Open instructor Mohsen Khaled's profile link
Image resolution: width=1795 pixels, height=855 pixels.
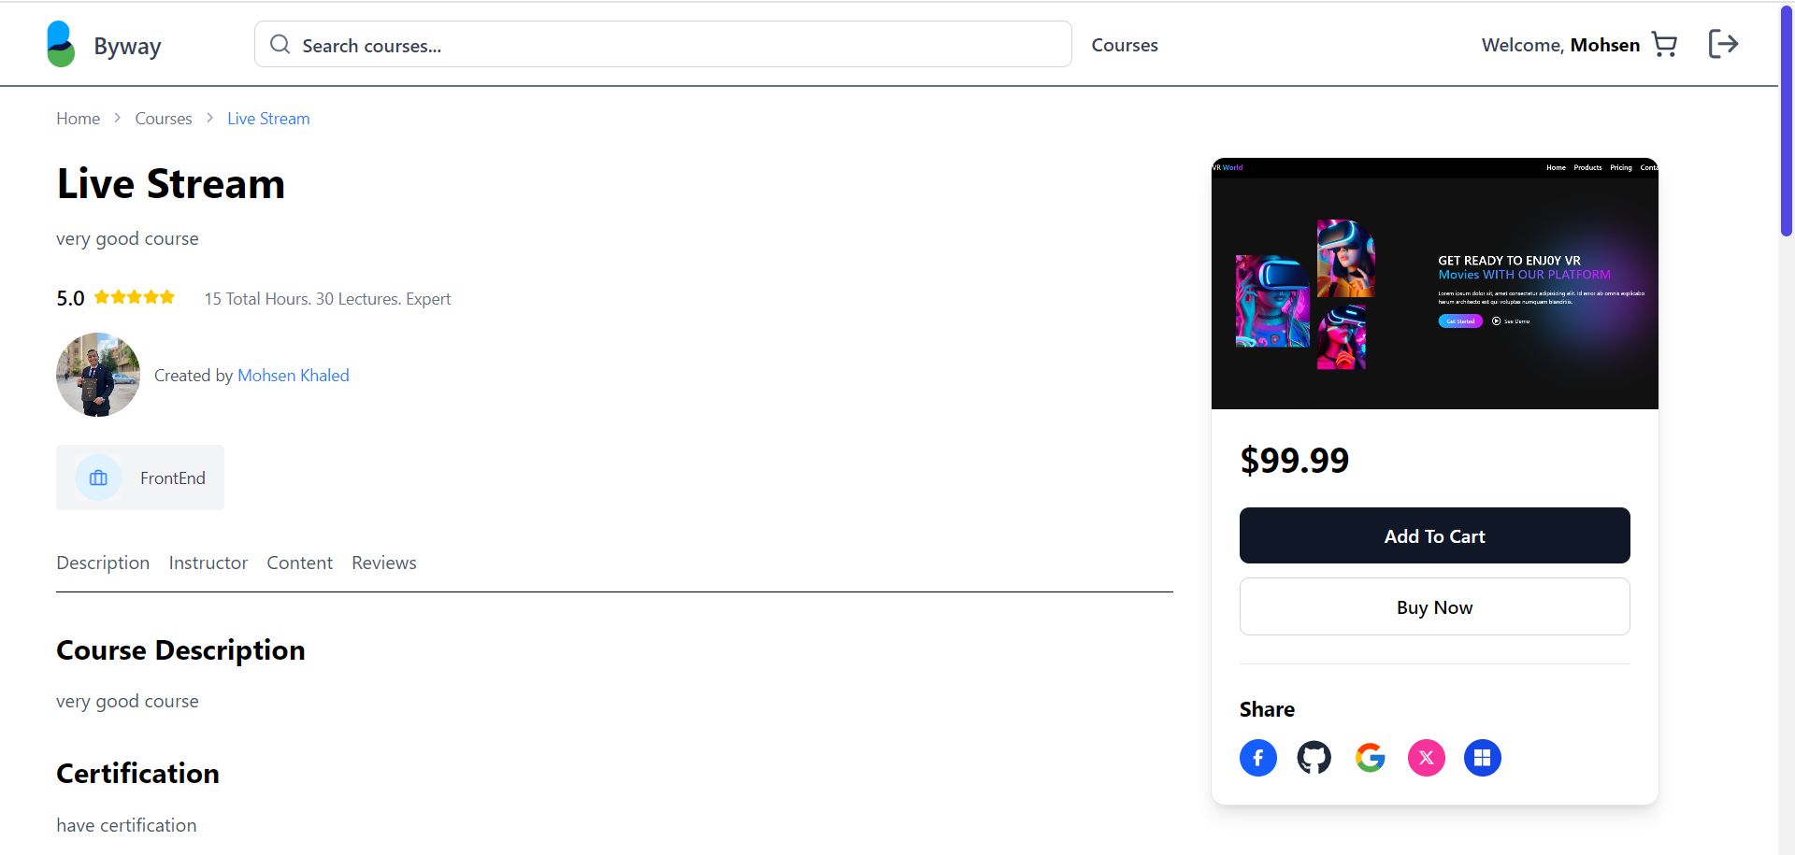point(293,376)
